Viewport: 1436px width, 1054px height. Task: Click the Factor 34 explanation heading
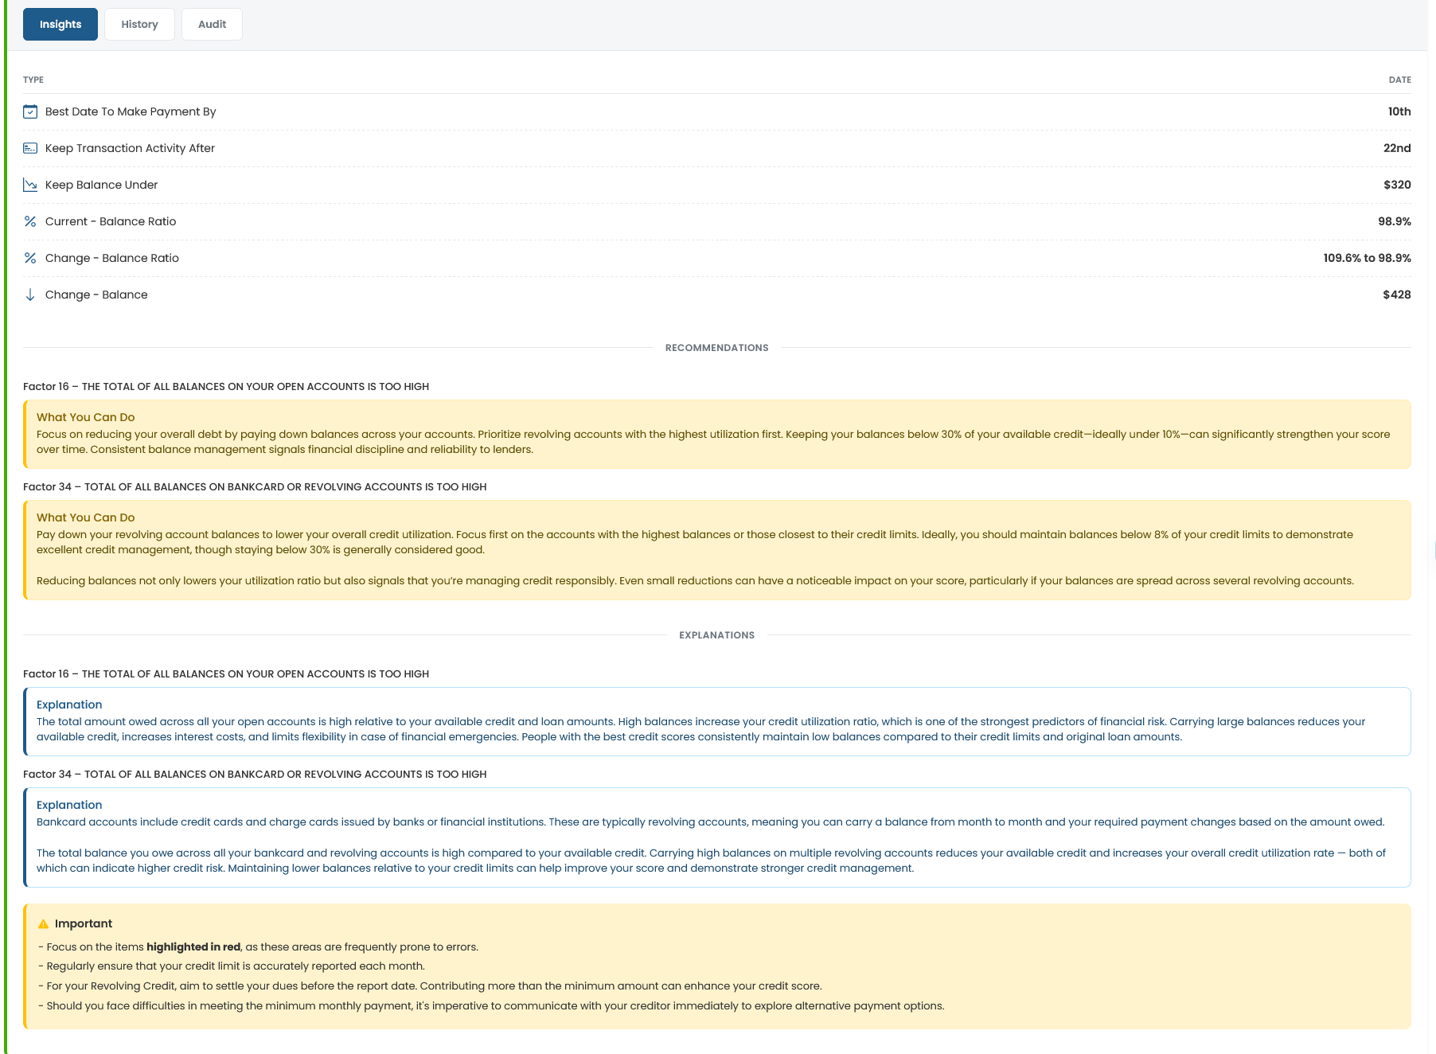coord(255,773)
